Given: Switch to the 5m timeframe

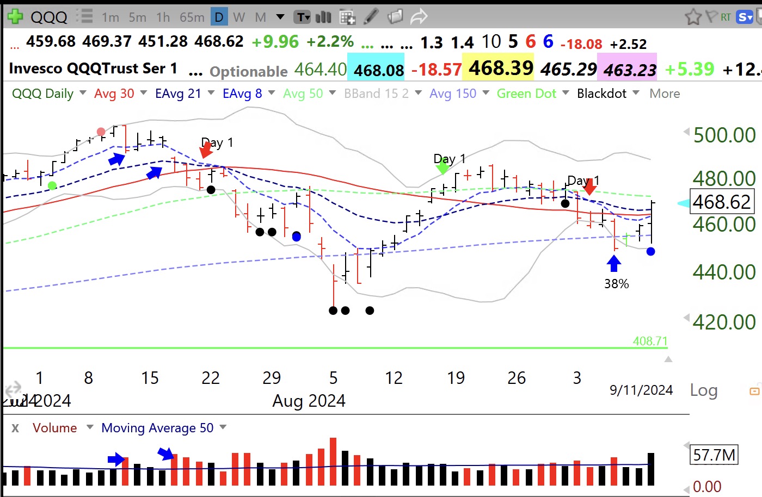Looking at the screenshot, I should point(137,17).
